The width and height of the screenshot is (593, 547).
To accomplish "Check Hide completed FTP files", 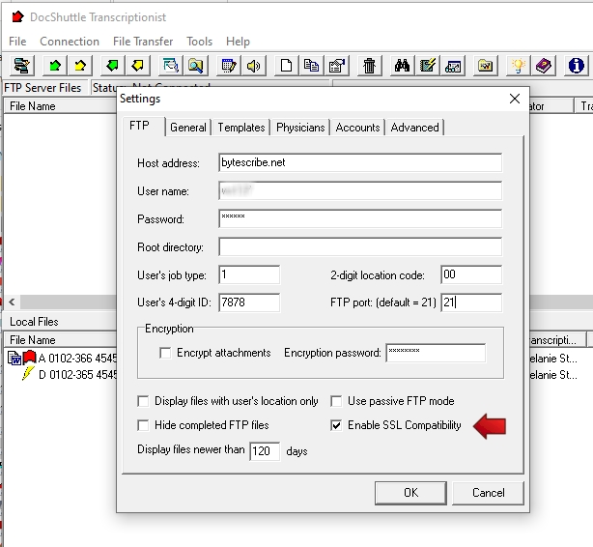I will 143,425.
